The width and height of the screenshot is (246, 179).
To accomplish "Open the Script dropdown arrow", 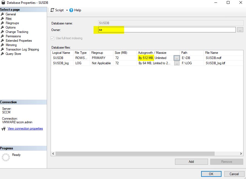I will 67,10.
